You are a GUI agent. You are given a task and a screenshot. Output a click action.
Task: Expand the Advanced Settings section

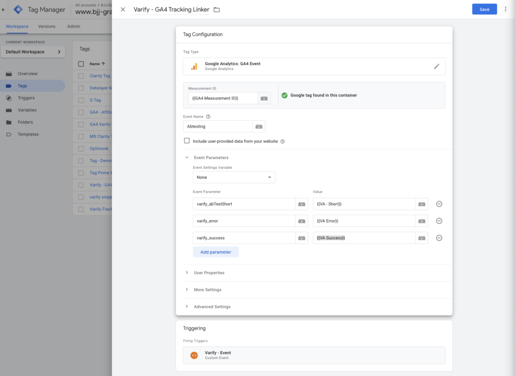[187, 307]
